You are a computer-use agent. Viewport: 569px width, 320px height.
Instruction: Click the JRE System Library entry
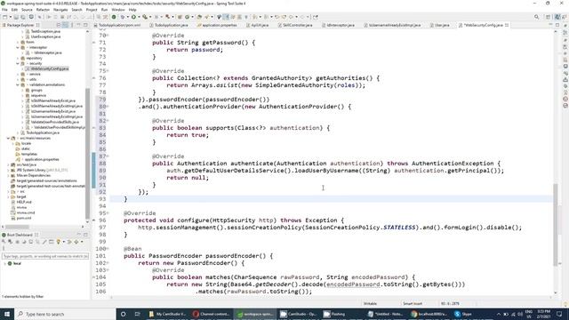[39, 170]
